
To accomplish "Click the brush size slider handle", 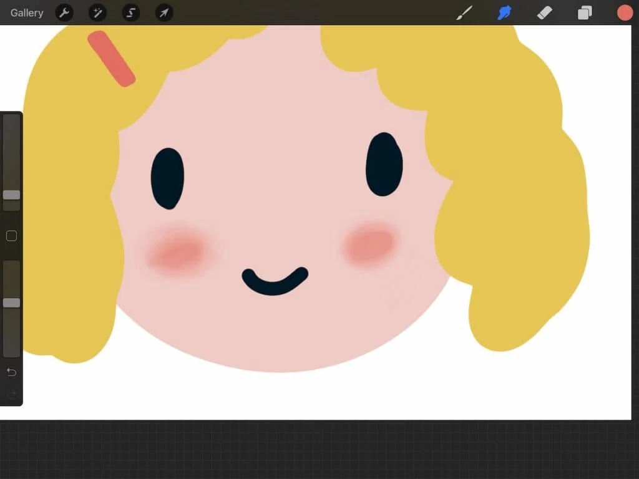I will [x=11, y=195].
